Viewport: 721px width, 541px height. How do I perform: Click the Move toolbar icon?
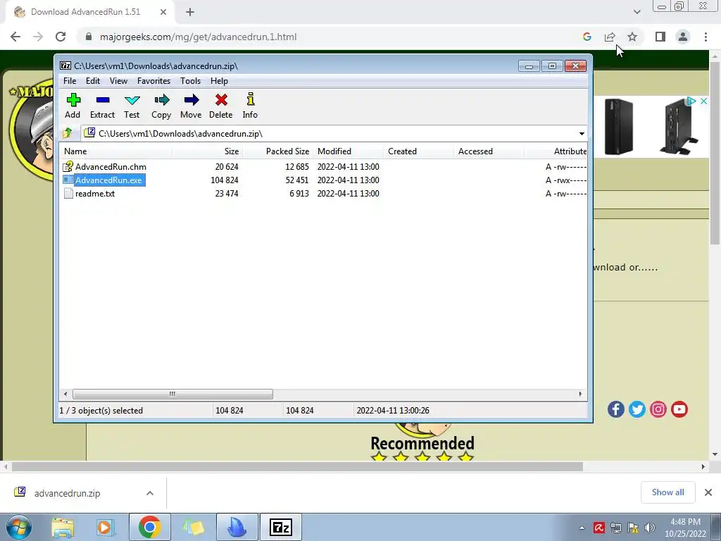pos(192,100)
